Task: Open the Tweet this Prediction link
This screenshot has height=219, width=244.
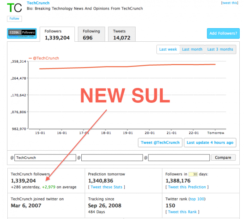Action: (x=187, y=187)
